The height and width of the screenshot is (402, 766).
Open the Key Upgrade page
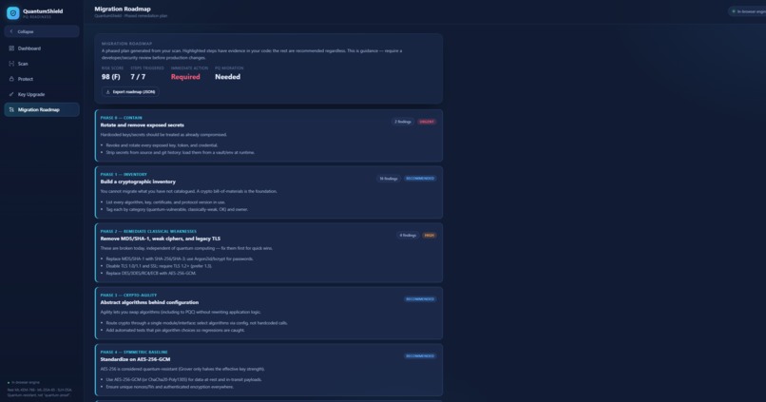[42, 94]
